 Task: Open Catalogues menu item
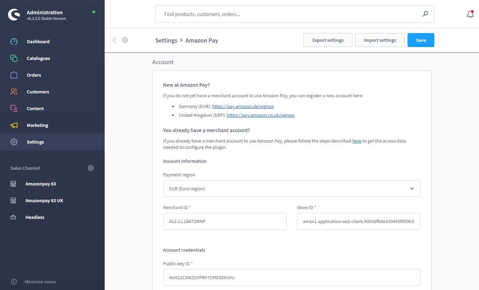(x=52, y=58)
